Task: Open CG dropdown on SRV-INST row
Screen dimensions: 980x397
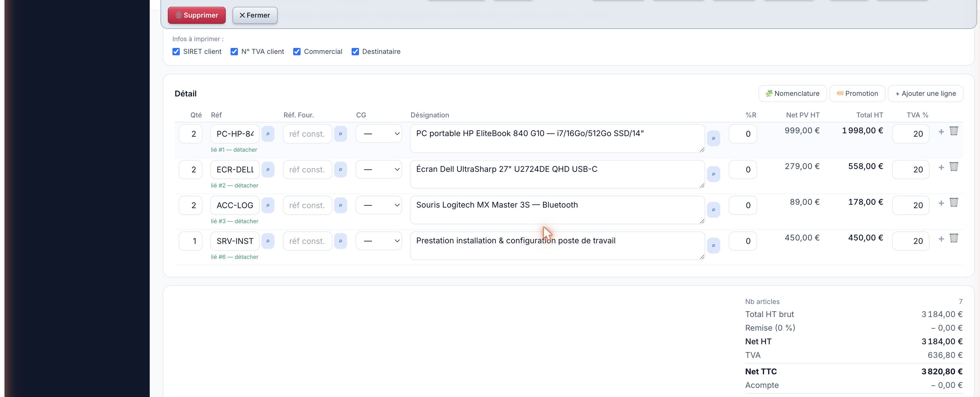Action: point(379,241)
